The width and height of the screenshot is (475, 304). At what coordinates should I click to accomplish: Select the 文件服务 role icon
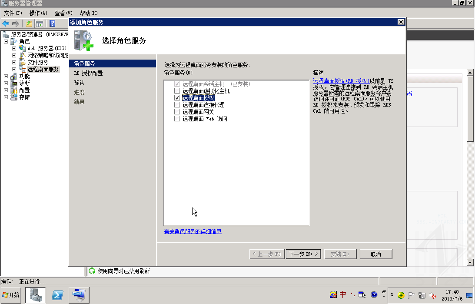[22, 62]
